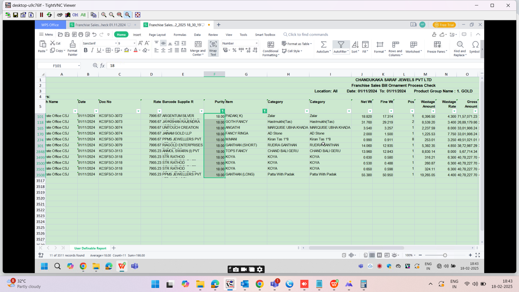Click the horizontal scrollbar of the sheet
The width and height of the screenshot is (519, 292).
tap(356, 248)
